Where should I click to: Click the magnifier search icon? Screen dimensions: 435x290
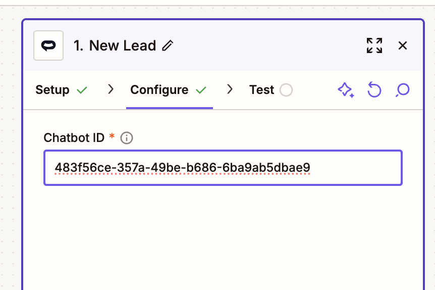402,90
